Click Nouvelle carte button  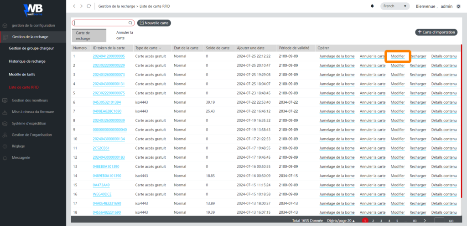[154, 23]
